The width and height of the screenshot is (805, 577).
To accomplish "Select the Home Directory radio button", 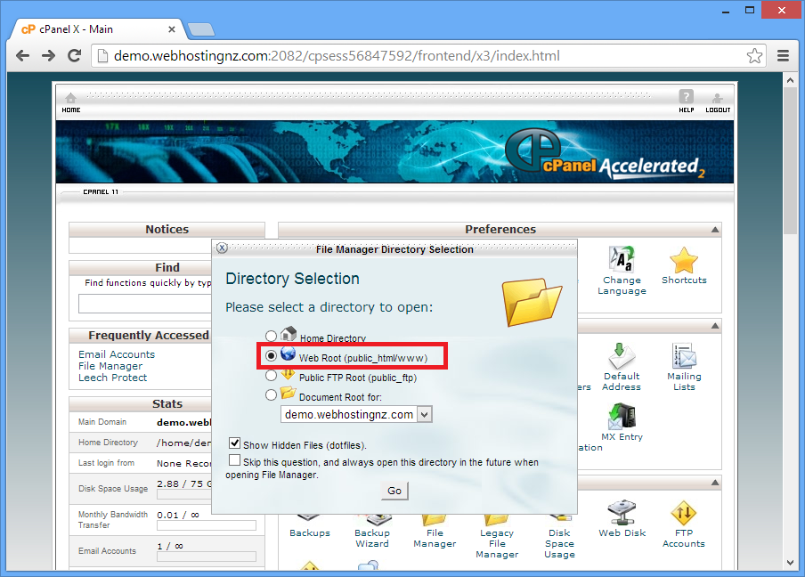I will (272, 337).
